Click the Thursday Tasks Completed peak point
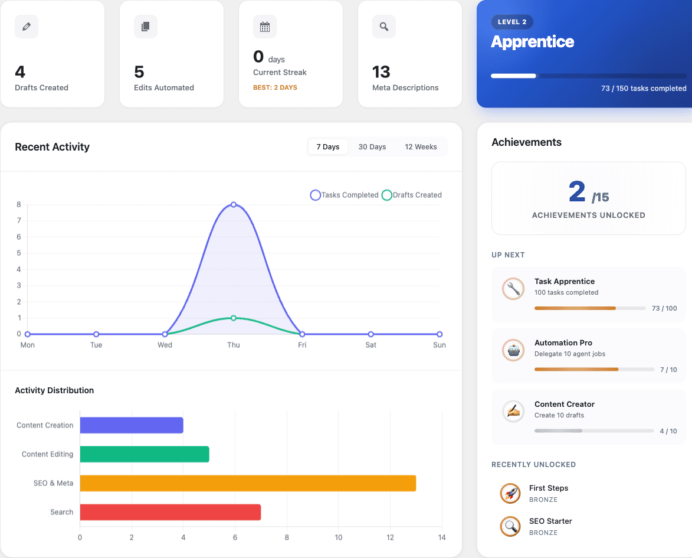 (234, 204)
